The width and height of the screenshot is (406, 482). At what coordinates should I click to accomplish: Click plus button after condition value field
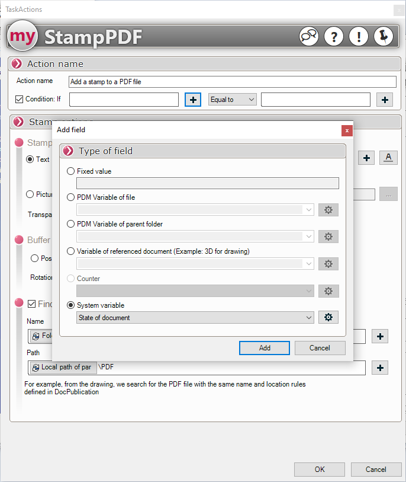click(385, 100)
